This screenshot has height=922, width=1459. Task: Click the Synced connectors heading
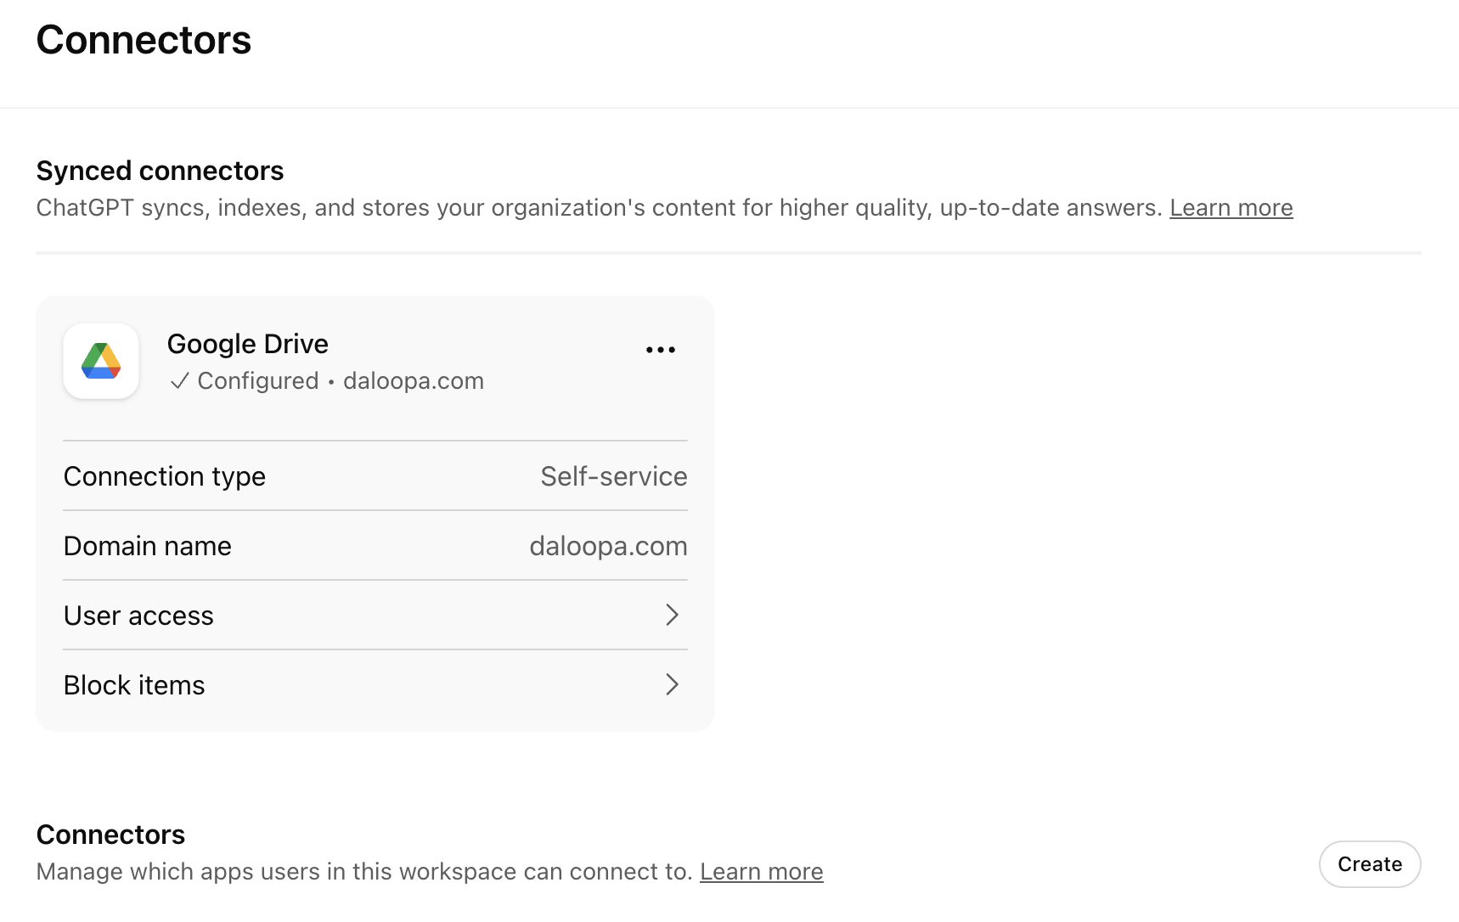(x=160, y=171)
